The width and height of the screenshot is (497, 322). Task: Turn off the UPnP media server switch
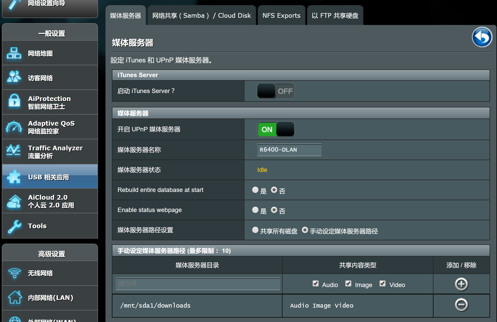(276, 129)
